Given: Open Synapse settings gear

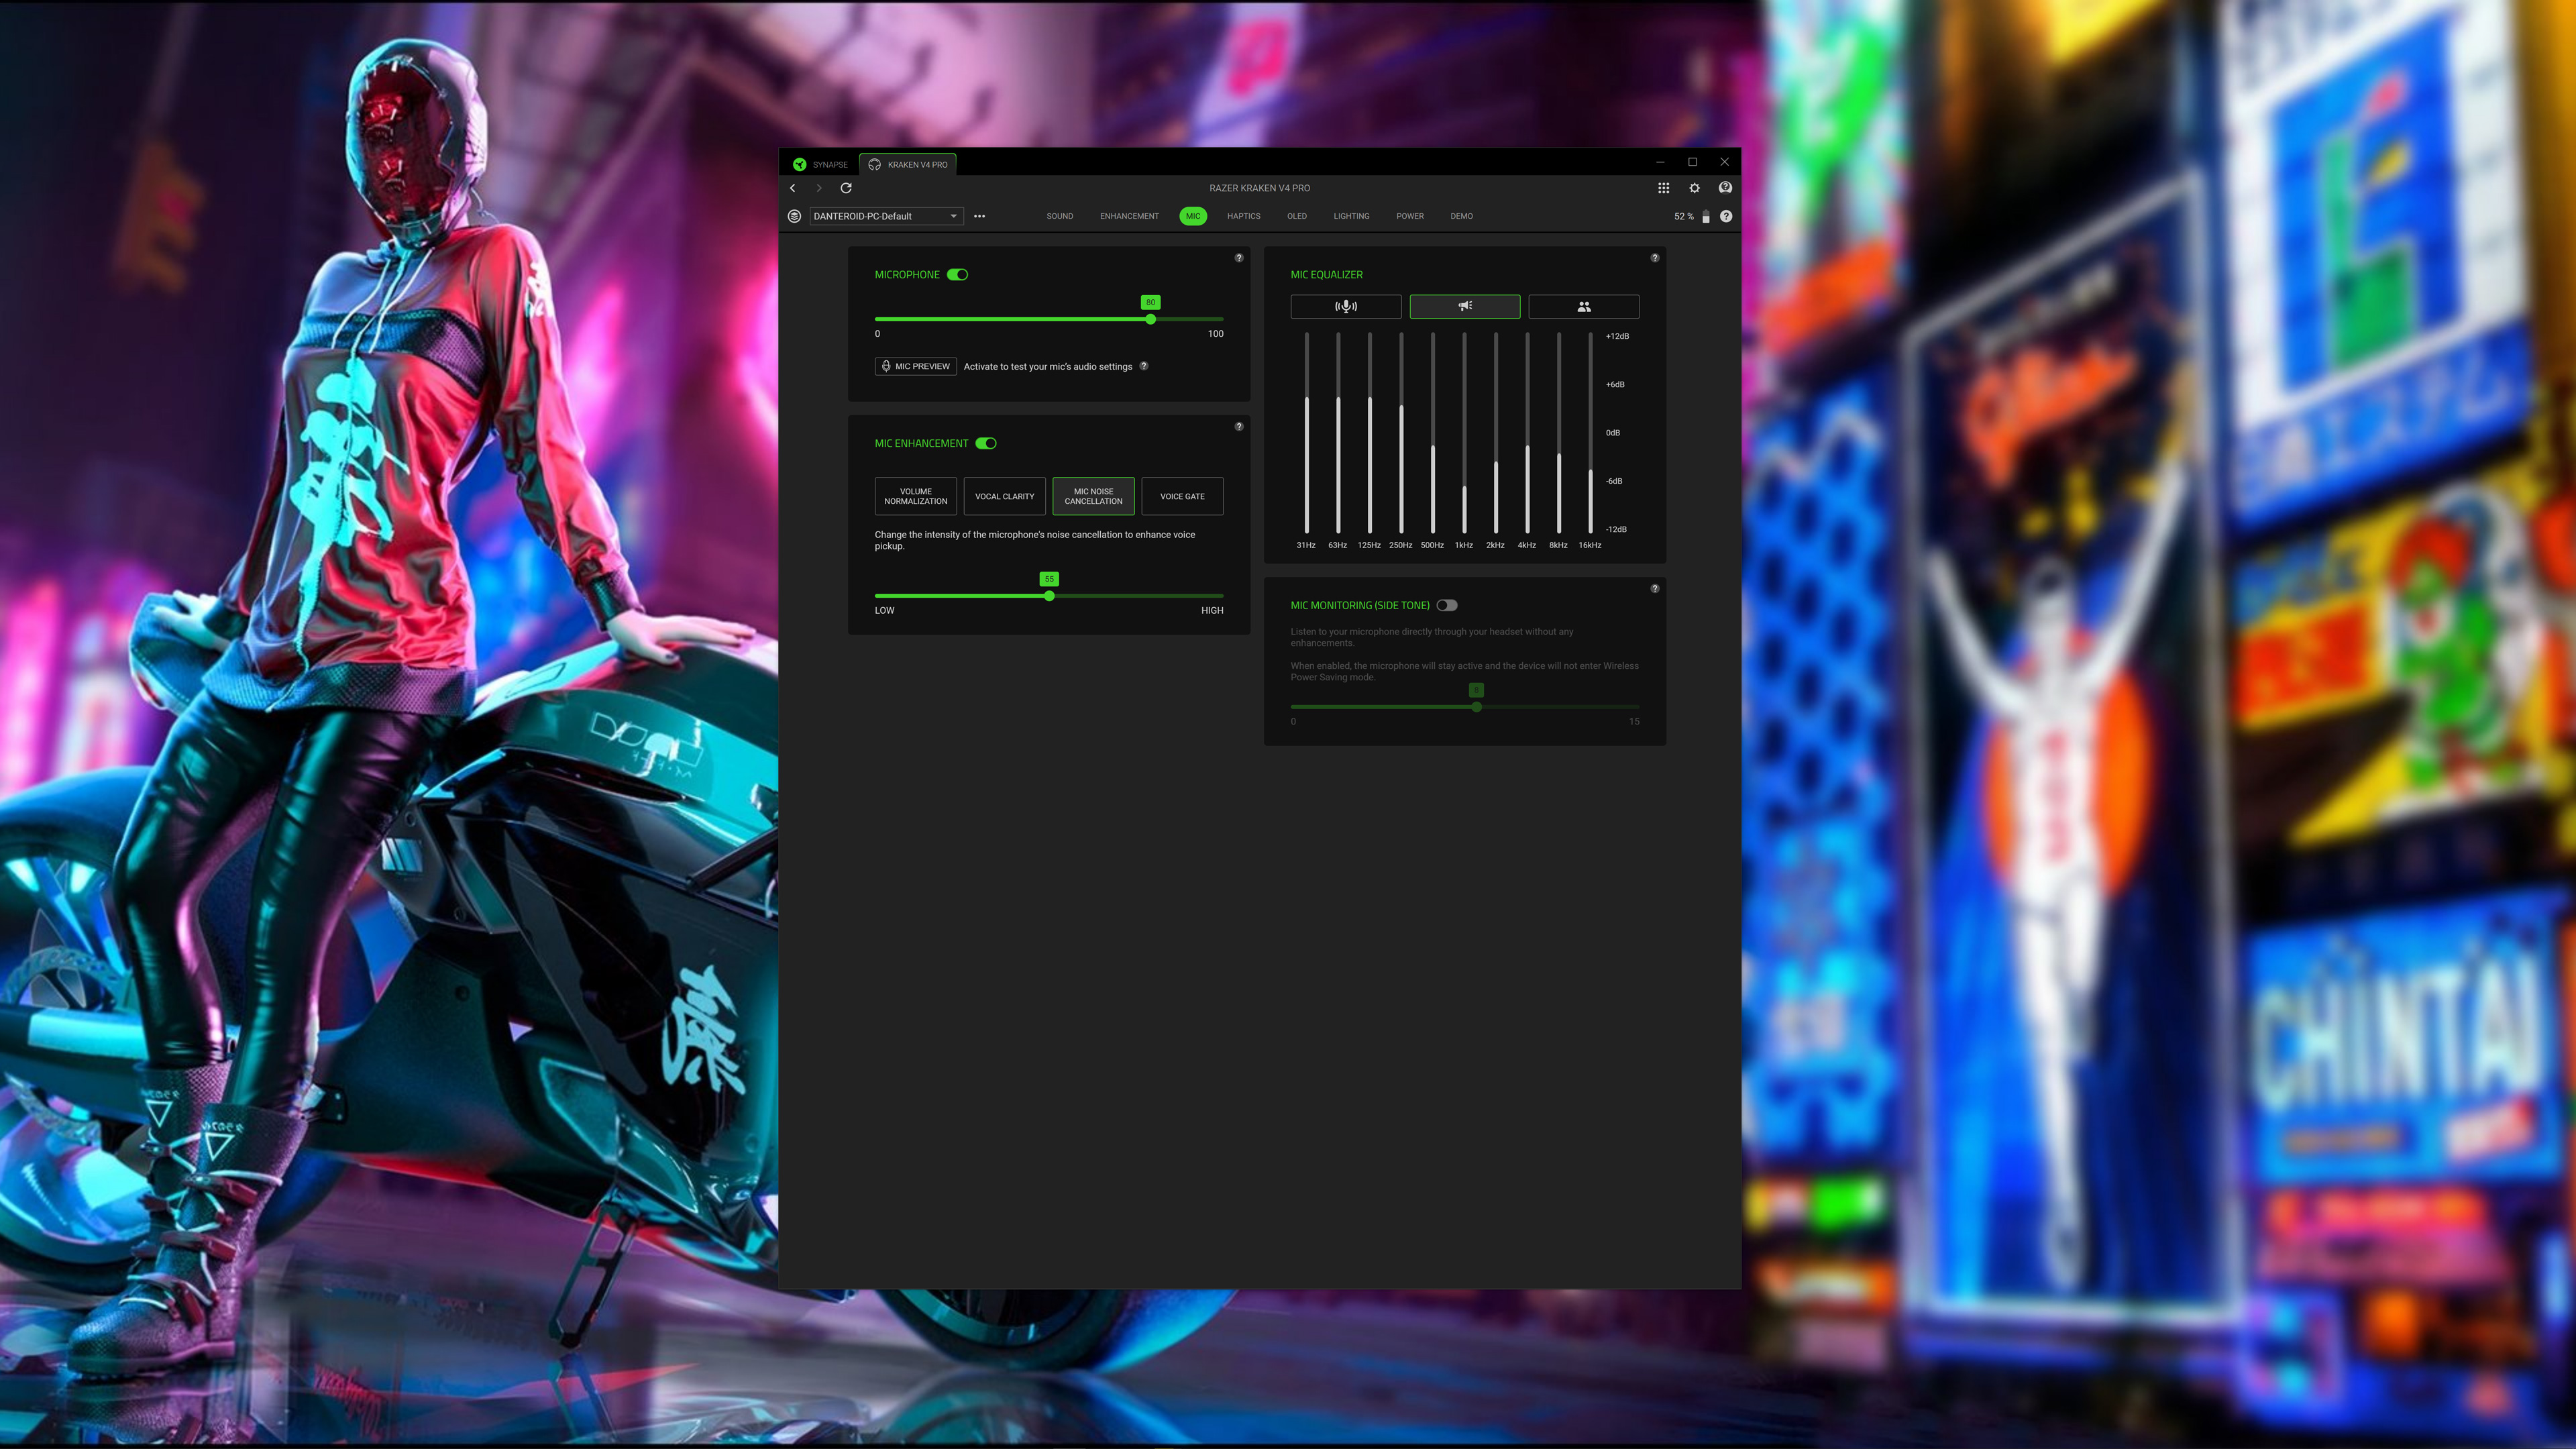Looking at the screenshot, I should click(x=1694, y=188).
